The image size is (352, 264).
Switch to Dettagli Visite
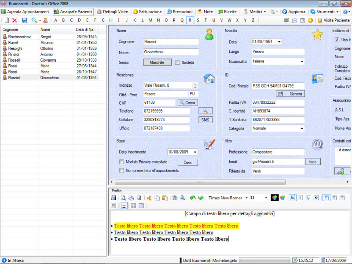[x=113, y=12]
